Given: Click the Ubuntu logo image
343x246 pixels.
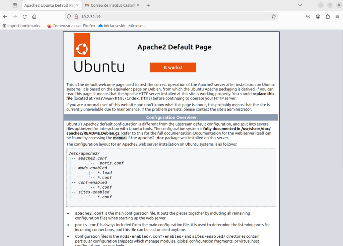Looking at the screenshot, I should tap(99, 52).
